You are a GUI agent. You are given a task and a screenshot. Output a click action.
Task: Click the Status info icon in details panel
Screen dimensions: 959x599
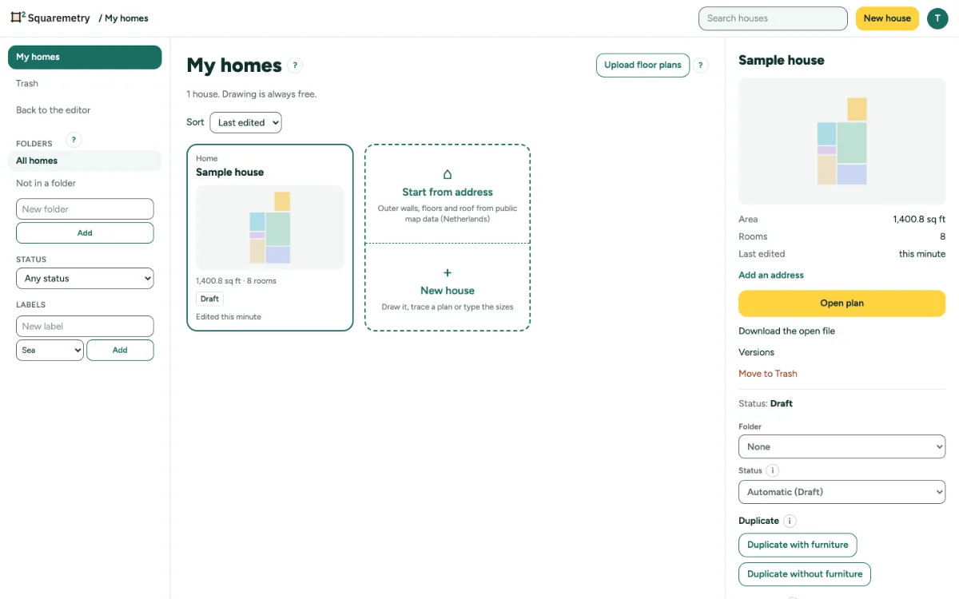click(x=773, y=470)
